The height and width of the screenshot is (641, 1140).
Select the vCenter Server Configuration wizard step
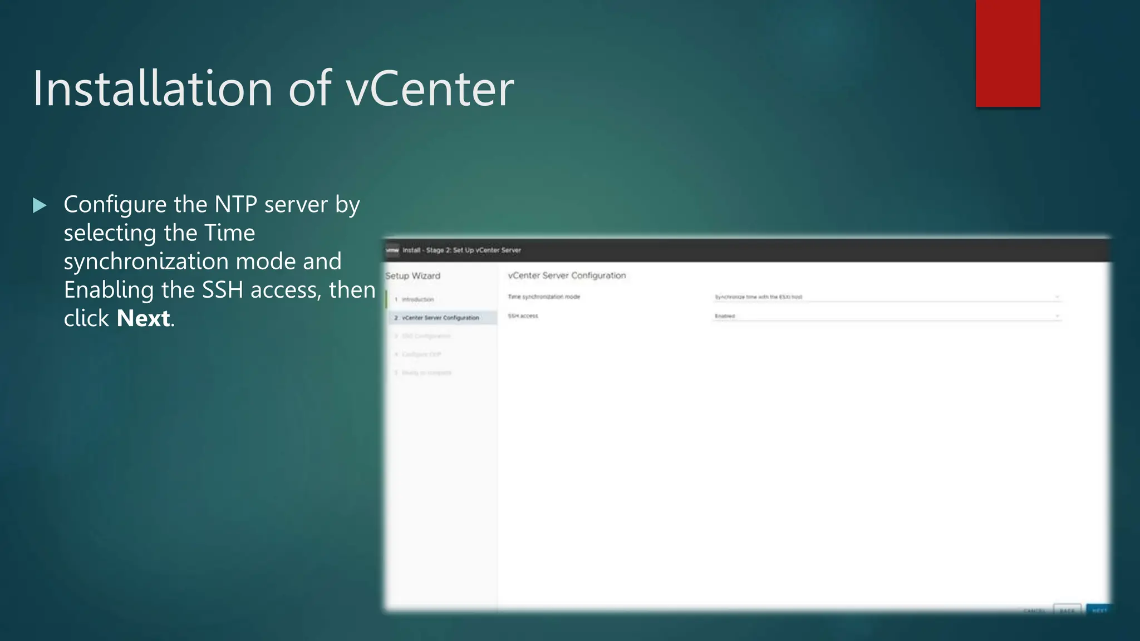point(442,318)
